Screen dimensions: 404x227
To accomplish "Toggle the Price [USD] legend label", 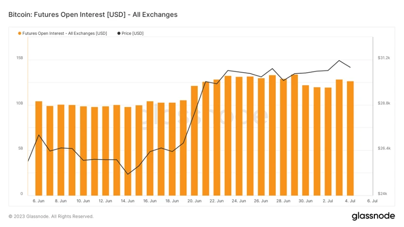I will pos(133,33).
